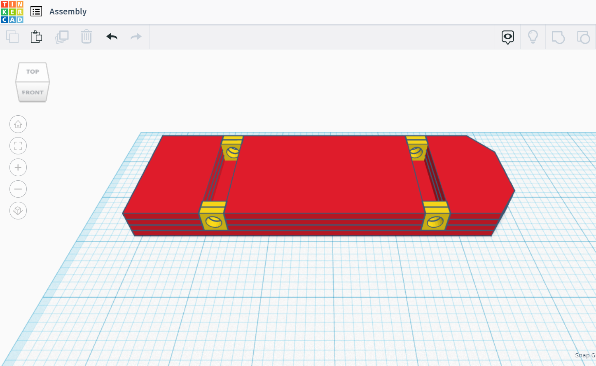Rename the design titled Assembly

(68, 11)
